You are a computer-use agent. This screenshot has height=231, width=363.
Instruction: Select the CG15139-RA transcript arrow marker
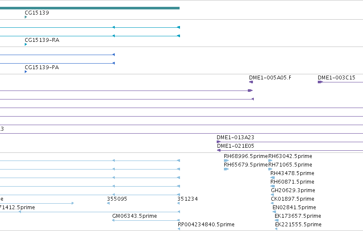click(26, 44)
